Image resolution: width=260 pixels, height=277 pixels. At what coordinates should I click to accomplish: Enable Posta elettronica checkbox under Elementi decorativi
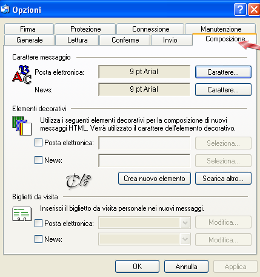38,143
